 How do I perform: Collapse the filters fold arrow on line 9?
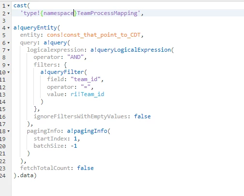pyautogui.click(x=9, y=65)
